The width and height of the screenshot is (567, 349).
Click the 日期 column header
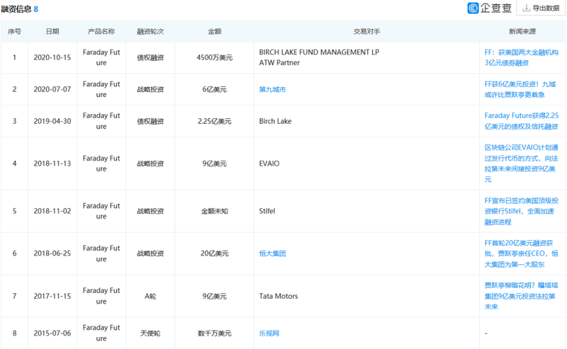tap(52, 32)
